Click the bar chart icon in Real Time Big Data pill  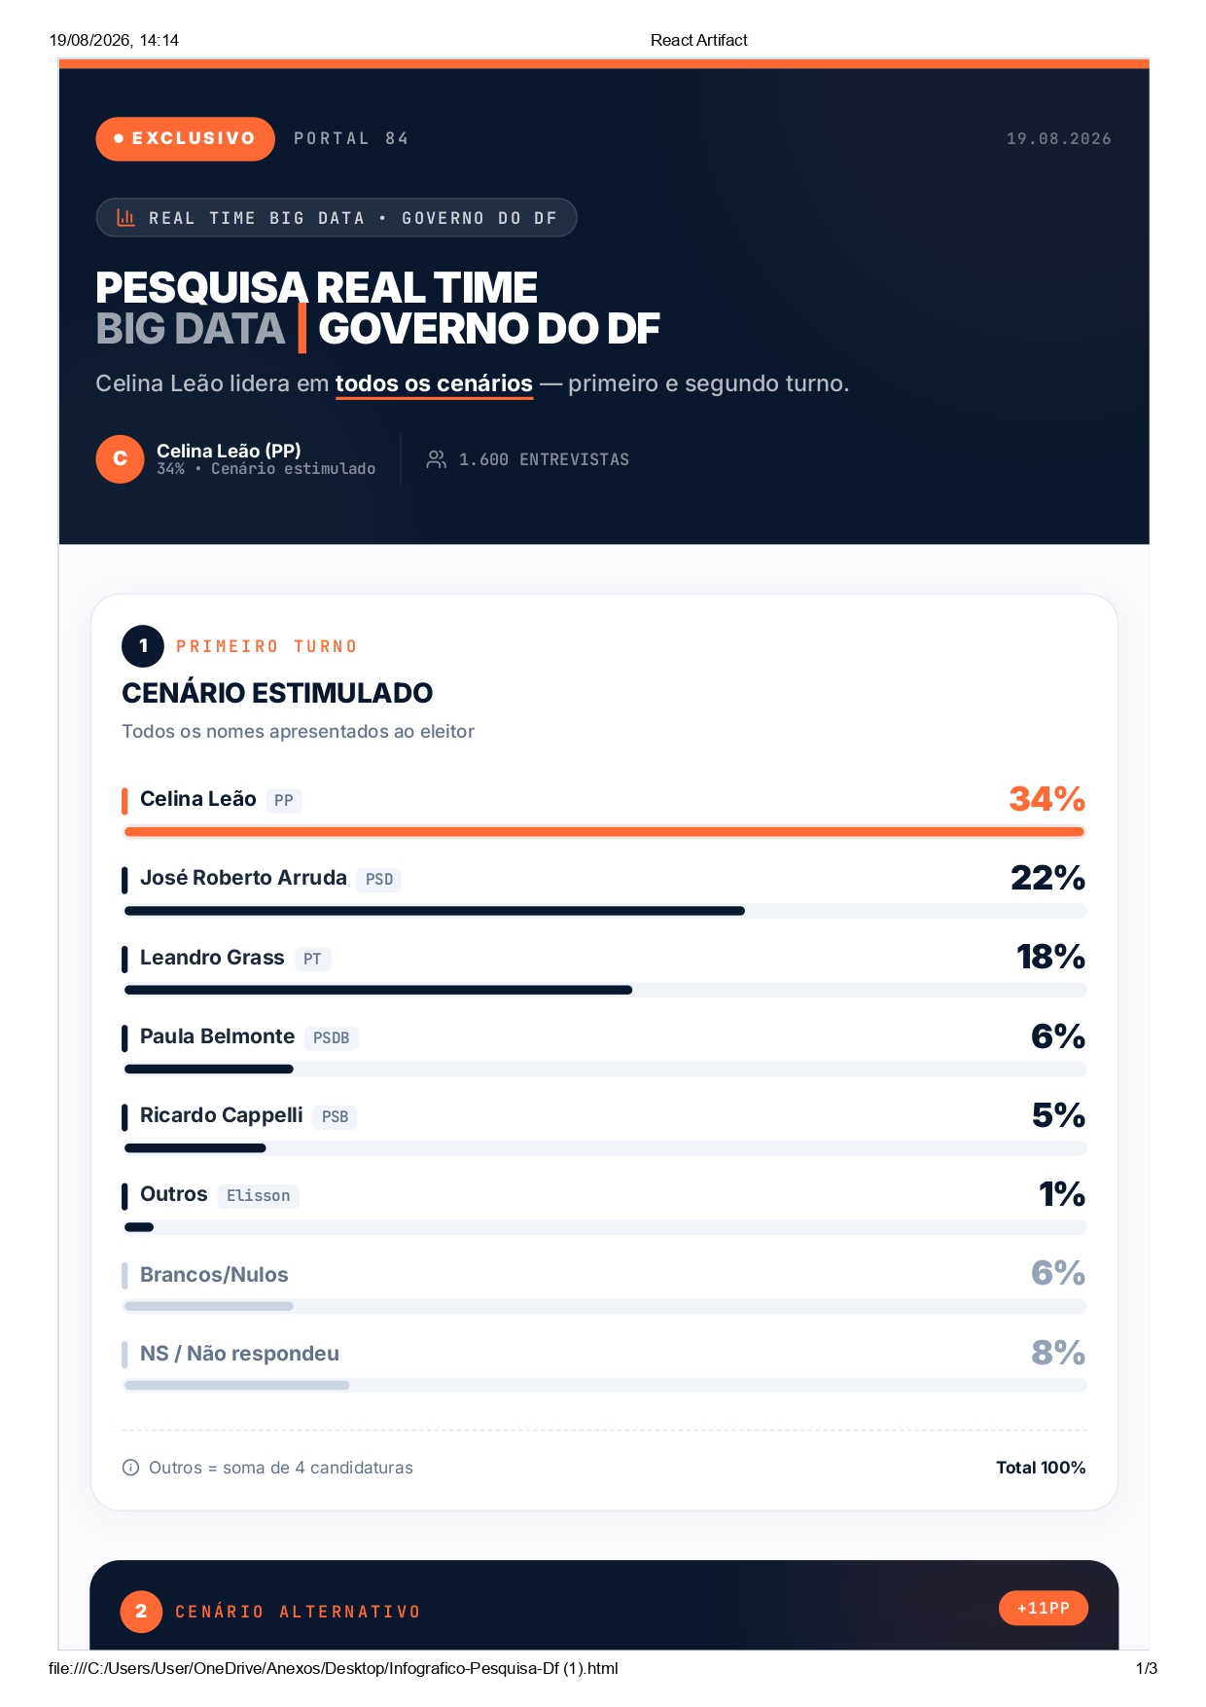coord(125,218)
